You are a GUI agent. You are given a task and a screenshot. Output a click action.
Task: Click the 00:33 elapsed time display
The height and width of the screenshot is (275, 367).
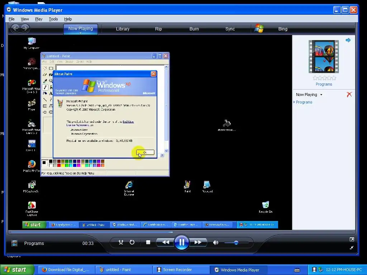coord(88,243)
